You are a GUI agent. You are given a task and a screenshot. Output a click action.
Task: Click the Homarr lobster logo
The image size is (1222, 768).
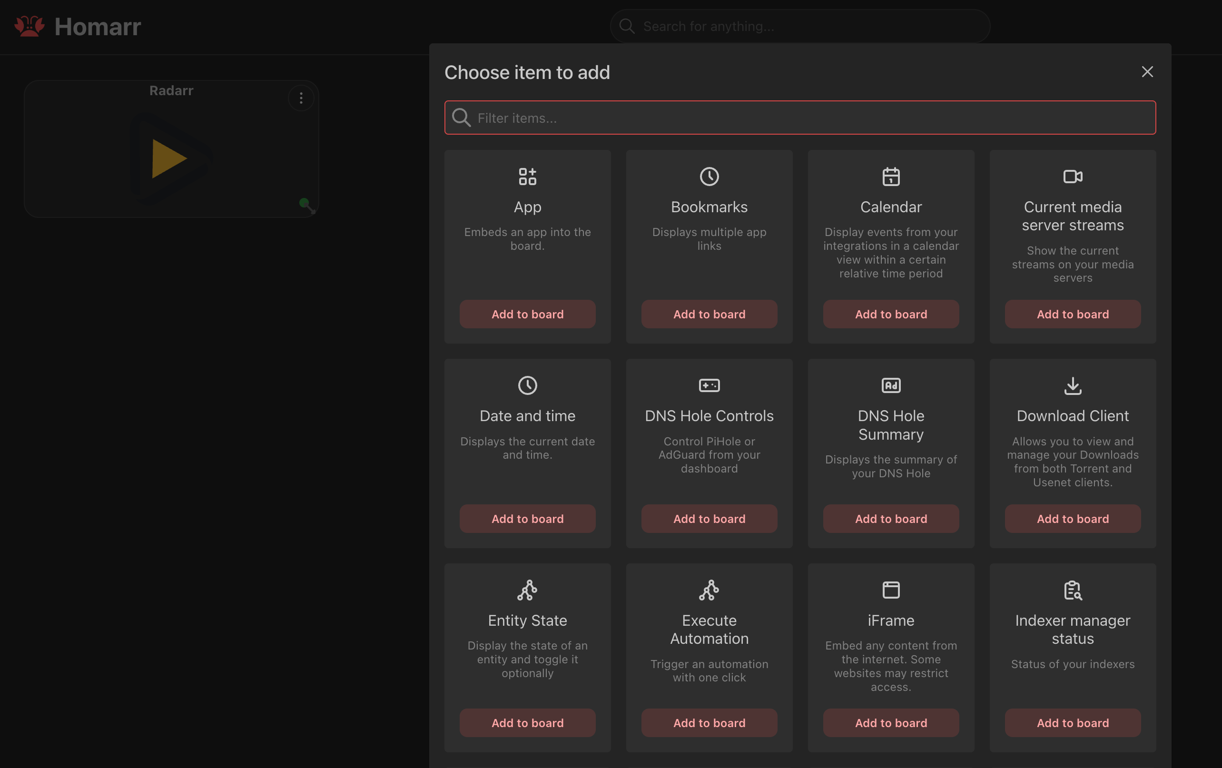[x=29, y=26]
